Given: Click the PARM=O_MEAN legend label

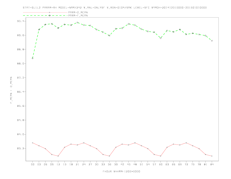Looking at the screenshot, I should (78, 12).
